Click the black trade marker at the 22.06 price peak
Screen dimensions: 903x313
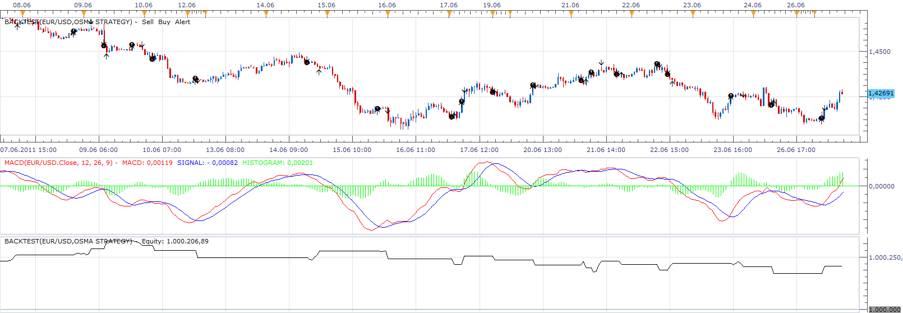[x=657, y=65]
